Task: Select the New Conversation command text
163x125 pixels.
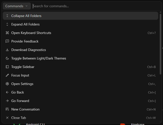Action: [x=25, y=109]
